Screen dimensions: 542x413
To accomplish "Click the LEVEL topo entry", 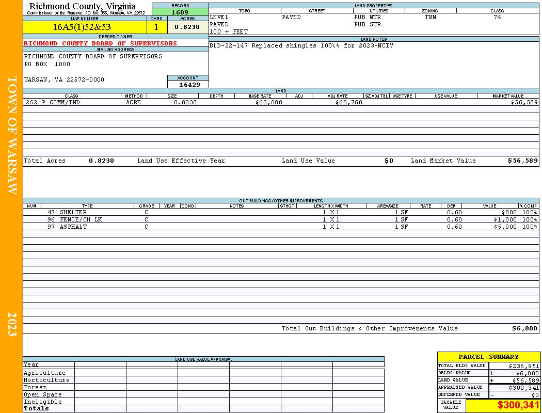I will pyautogui.click(x=219, y=17).
